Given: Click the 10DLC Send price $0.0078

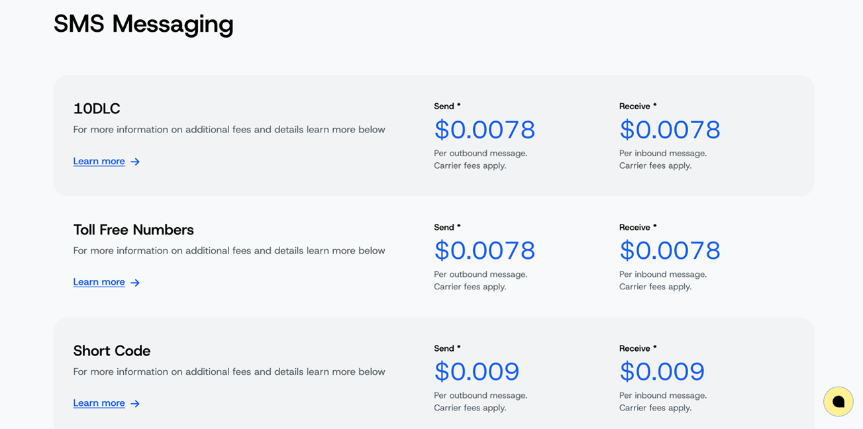Looking at the screenshot, I should click(x=485, y=130).
